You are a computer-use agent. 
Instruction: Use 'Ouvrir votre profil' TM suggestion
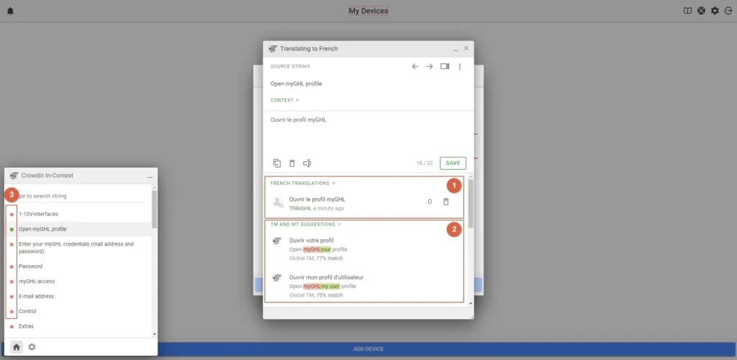[311, 240]
